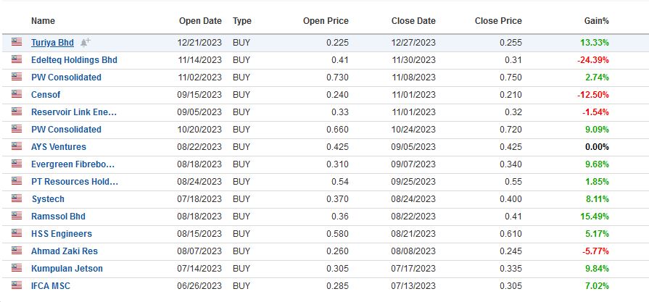Click the flag icon beside Kumpulan Jetson

pos(17,267)
